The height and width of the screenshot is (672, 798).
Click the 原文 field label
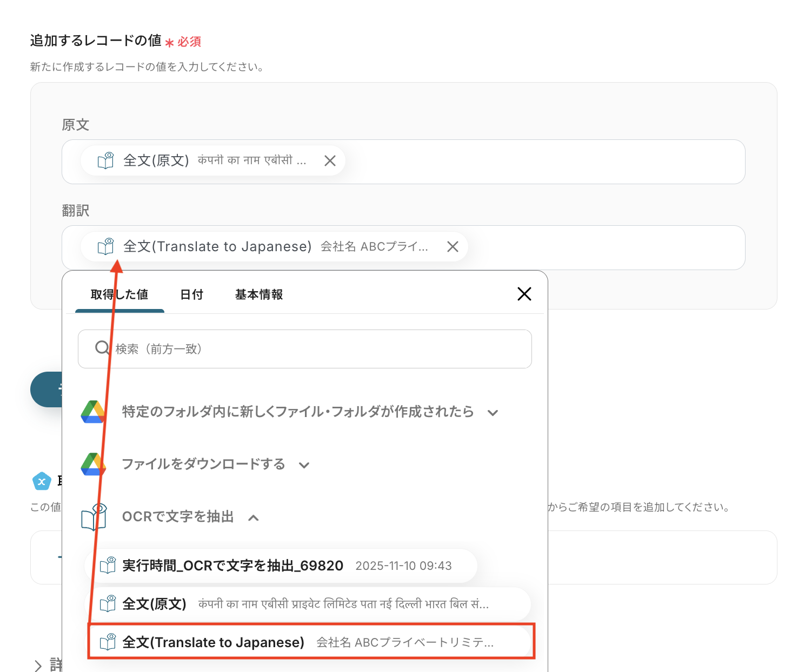tap(76, 125)
